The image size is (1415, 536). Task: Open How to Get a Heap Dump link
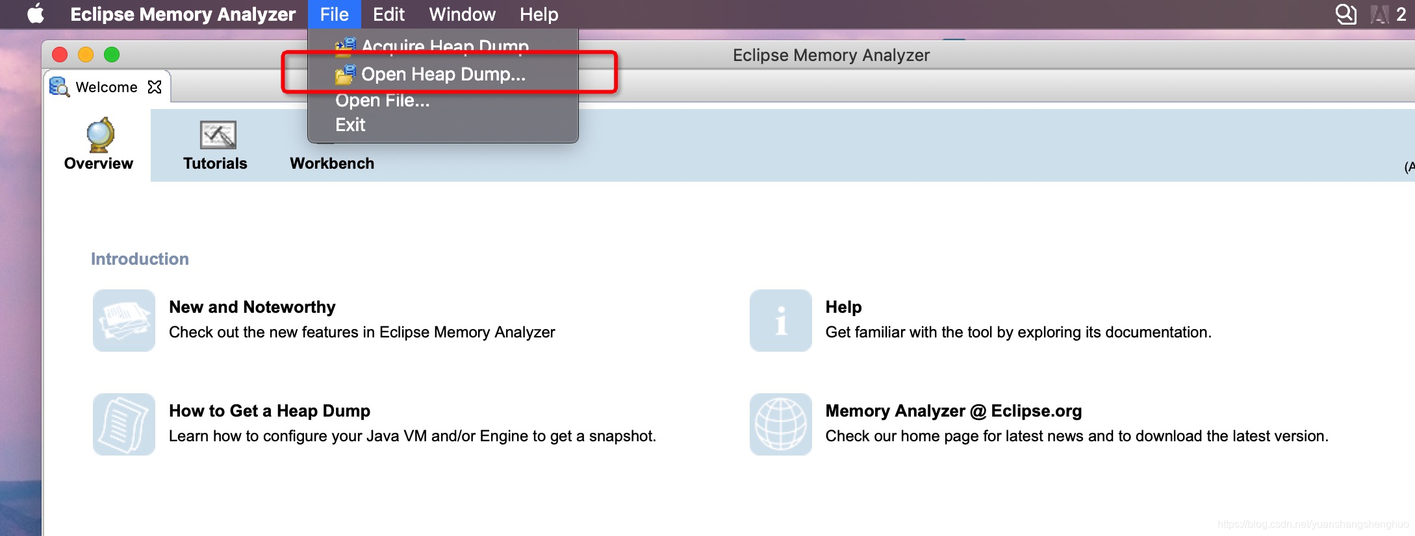click(x=270, y=411)
